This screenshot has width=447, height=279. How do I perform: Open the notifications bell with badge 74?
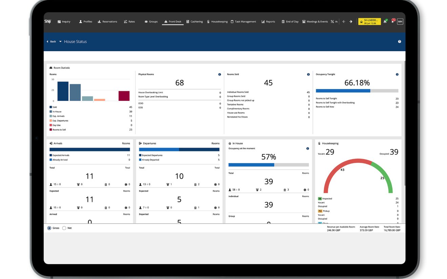(x=393, y=21)
